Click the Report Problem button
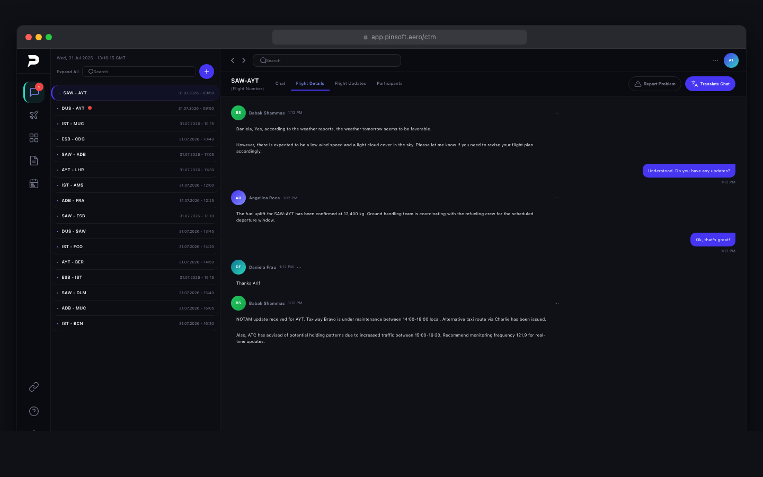Image resolution: width=763 pixels, height=477 pixels. (x=655, y=84)
